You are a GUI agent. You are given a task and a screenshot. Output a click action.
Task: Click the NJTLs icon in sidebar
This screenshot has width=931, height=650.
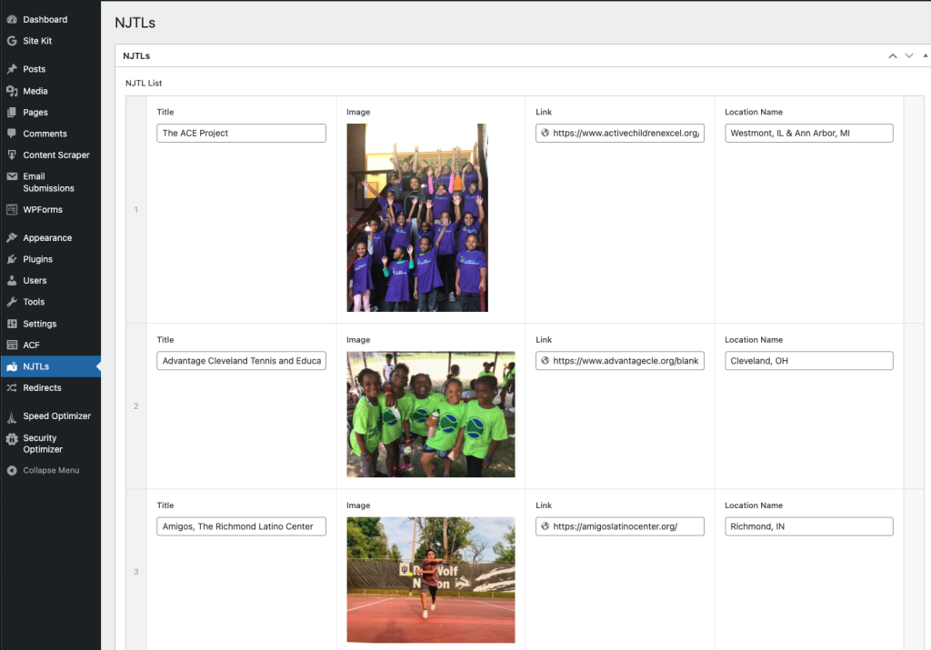click(12, 366)
